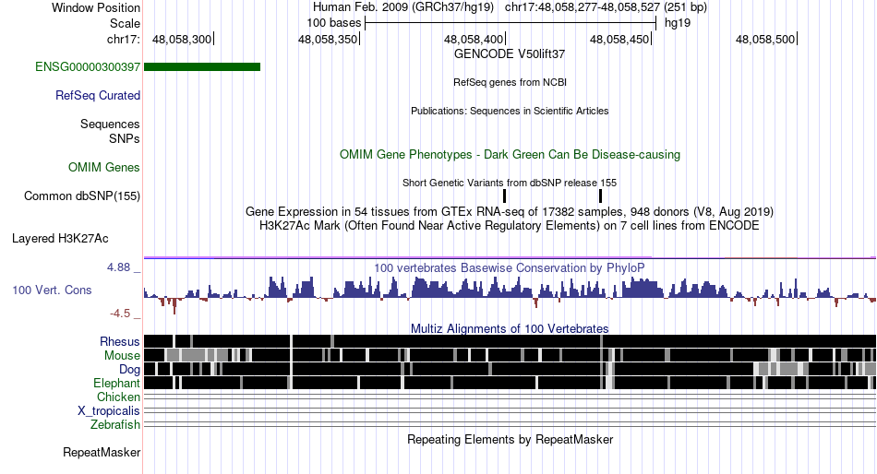The width and height of the screenshot is (877, 474).
Task: Click the H3K27Ac Mark ENCODE title
Action: pos(510,226)
